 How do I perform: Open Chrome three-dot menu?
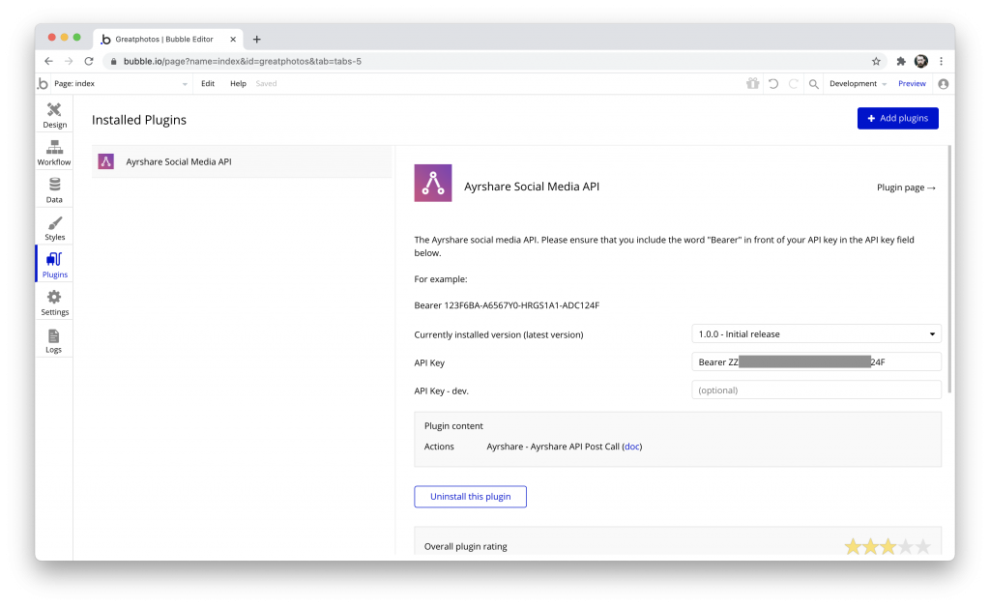942,61
